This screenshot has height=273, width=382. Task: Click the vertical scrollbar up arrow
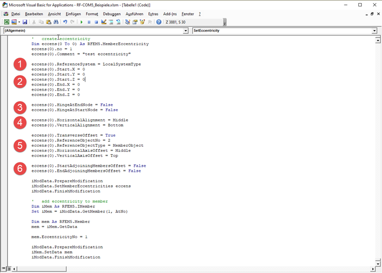point(378,40)
